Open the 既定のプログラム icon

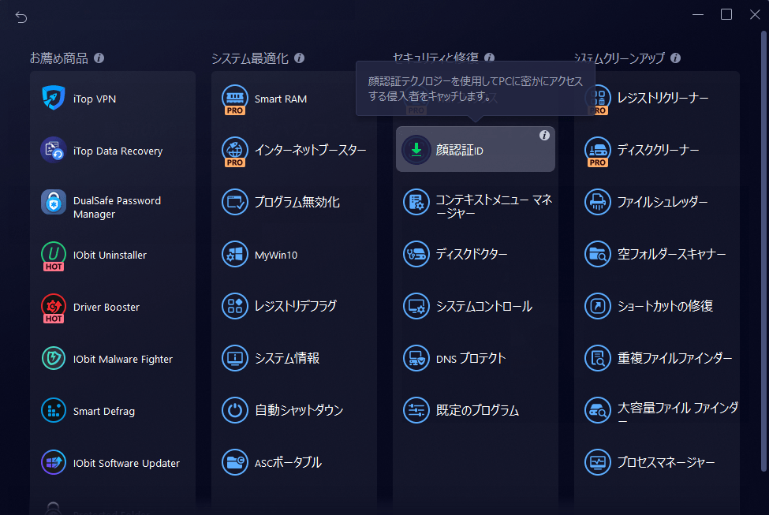point(416,410)
